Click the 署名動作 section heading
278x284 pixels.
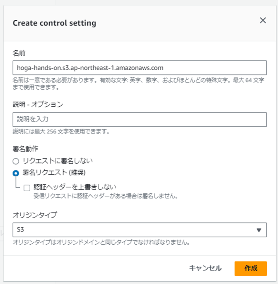26,149
